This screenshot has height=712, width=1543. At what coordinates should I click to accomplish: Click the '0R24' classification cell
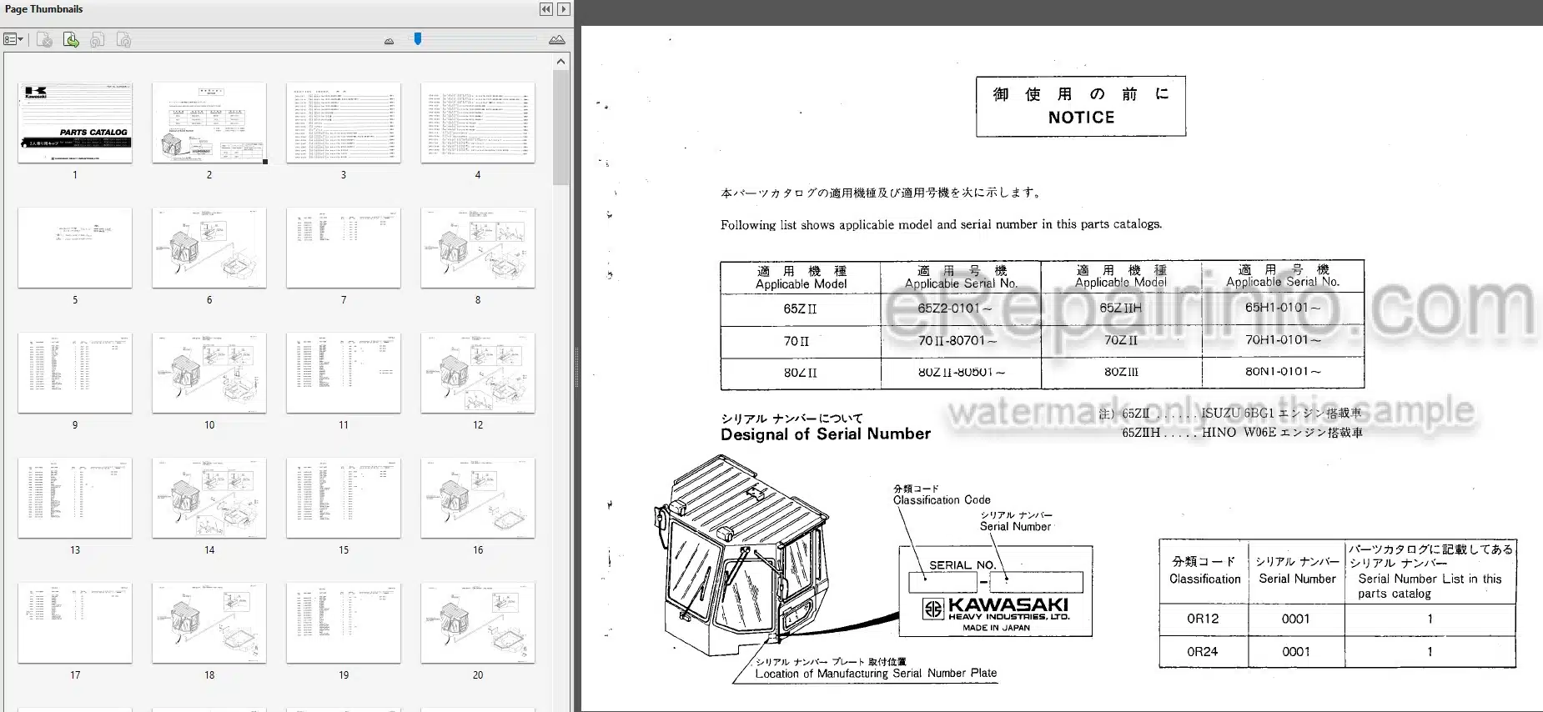[x=1203, y=652]
